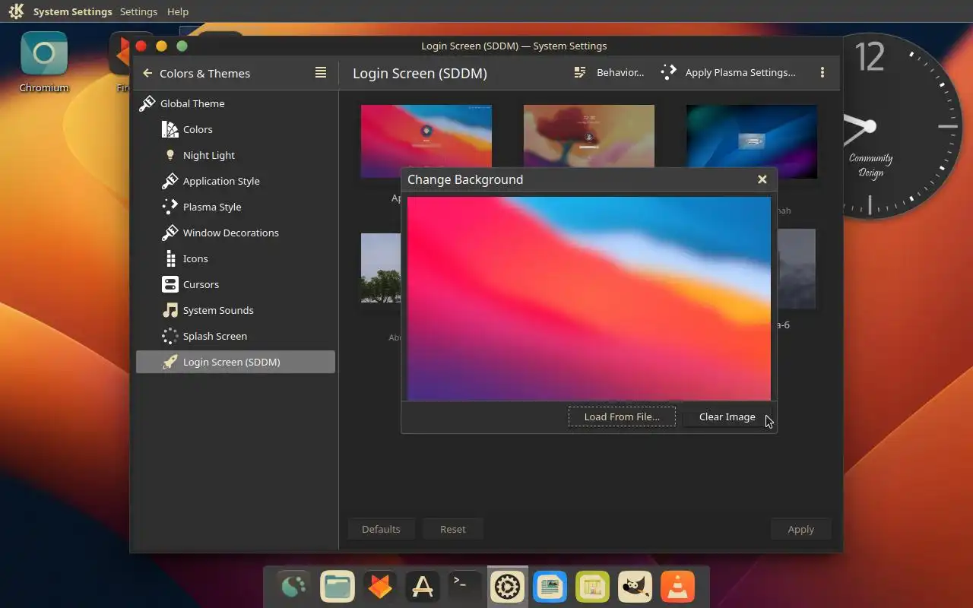Image resolution: width=973 pixels, height=608 pixels.
Task: Select the dark blue SDDM theme thumbnail
Action: 752,141
